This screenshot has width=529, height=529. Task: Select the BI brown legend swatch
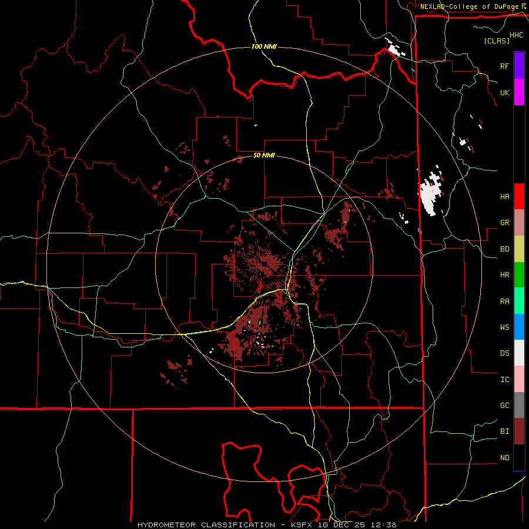pos(519,431)
